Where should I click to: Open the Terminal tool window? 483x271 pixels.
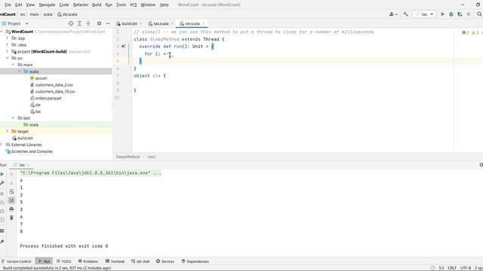pos(115,261)
